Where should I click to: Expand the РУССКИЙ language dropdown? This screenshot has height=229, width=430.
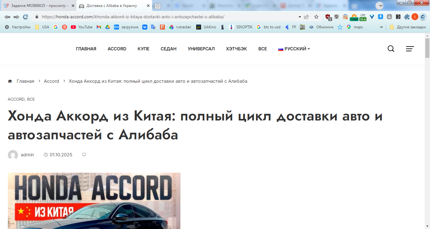point(294,49)
